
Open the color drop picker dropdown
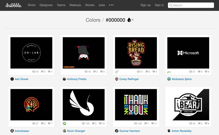130,20
